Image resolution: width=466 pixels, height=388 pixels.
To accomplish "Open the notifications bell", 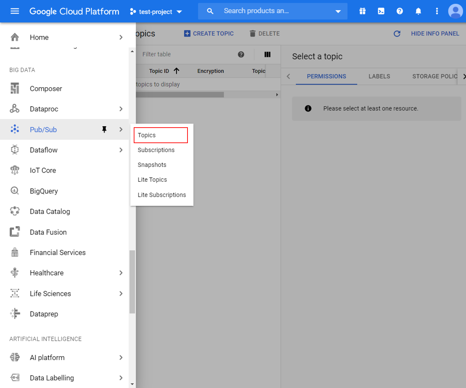I will [x=418, y=11].
